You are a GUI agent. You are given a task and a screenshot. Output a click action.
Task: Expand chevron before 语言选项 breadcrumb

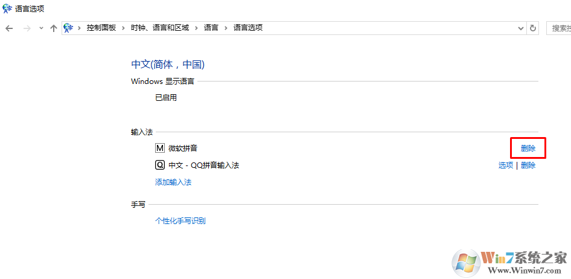[226, 28]
